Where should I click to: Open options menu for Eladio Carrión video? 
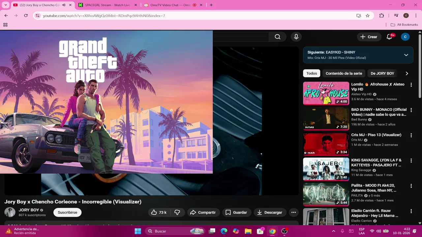click(411, 211)
